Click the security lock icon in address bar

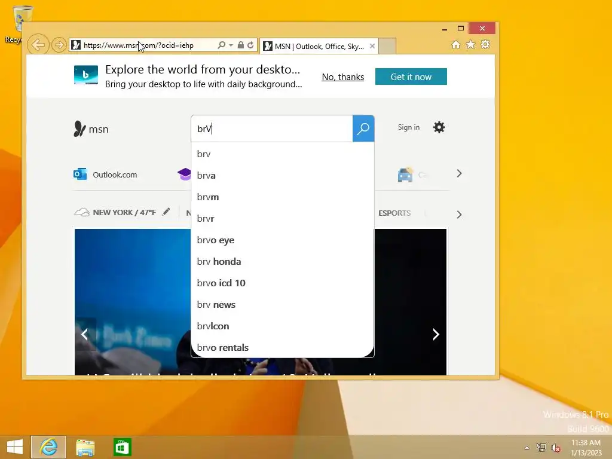tap(241, 45)
